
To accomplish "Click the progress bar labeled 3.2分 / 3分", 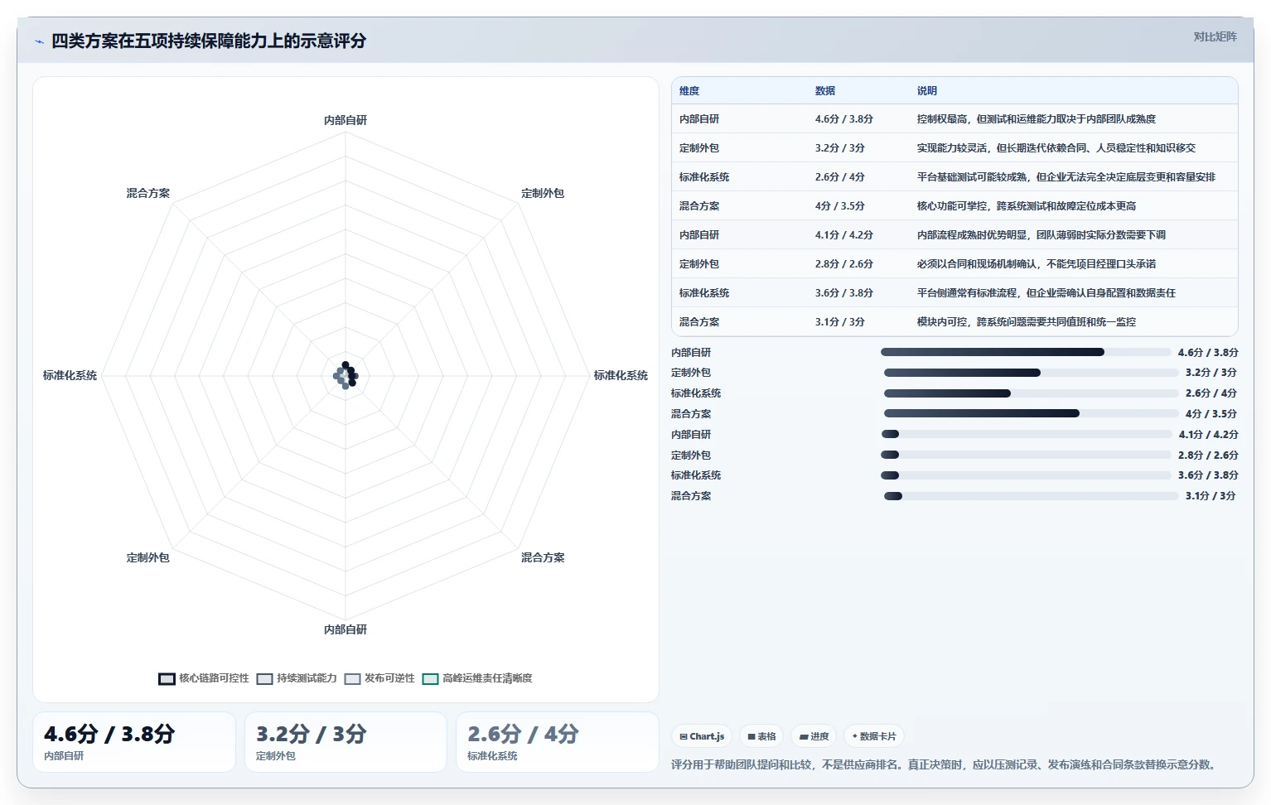I will click(x=1032, y=373).
